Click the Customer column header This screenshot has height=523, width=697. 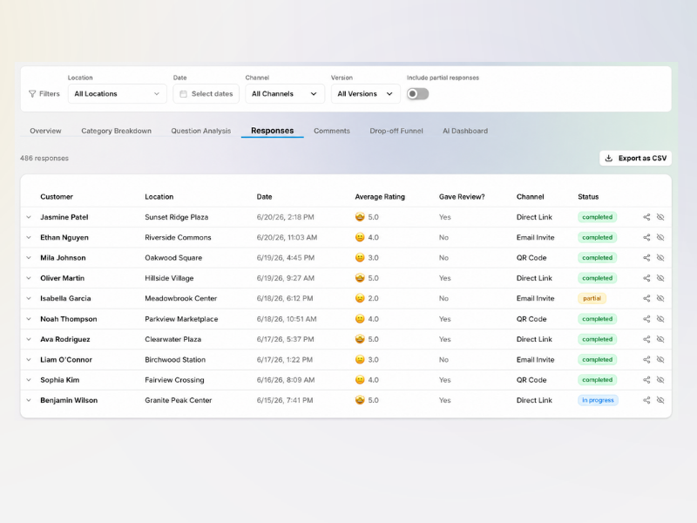[57, 197]
